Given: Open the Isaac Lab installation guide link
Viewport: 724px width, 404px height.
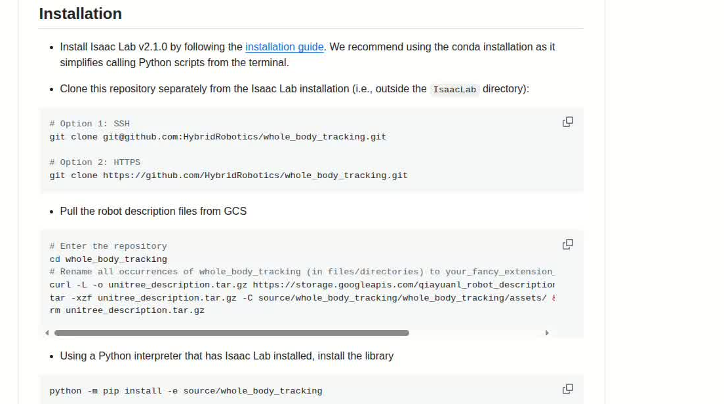Looking at the screenshot, I should (284, 47).
